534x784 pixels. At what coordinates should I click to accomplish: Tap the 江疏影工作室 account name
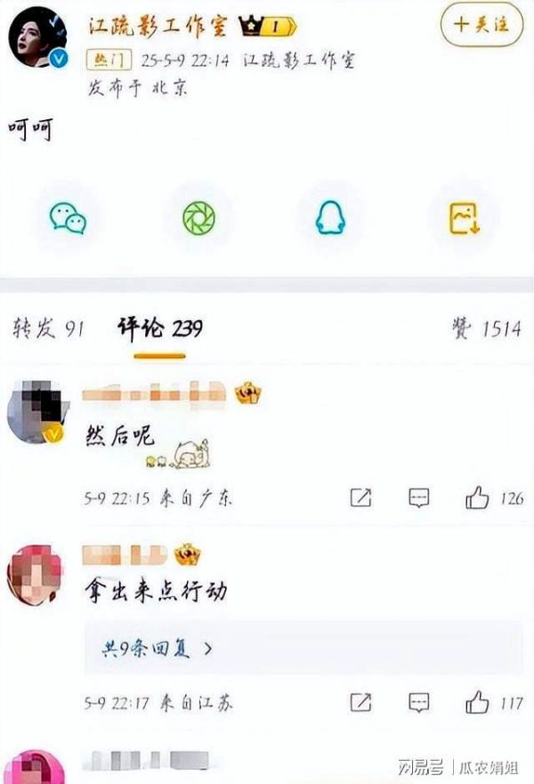[x=158, y=25]
